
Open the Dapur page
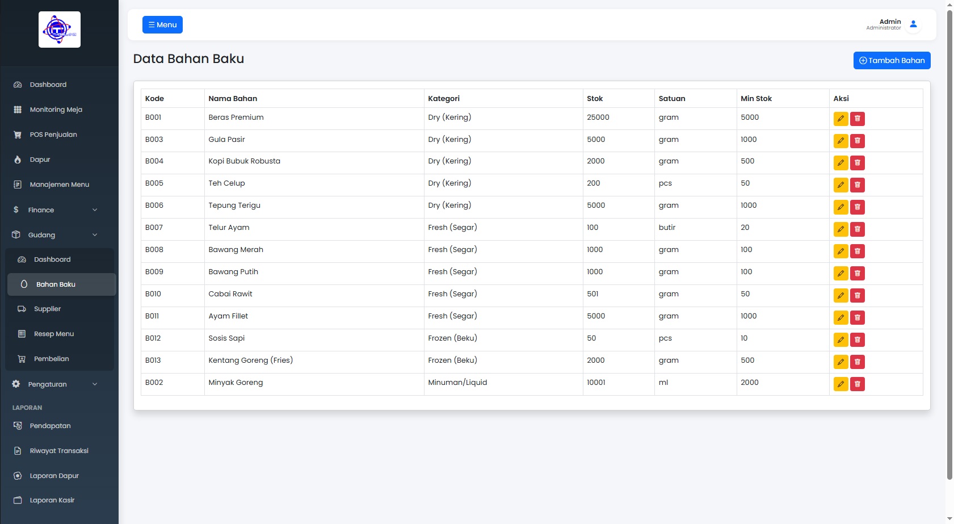[59, 160]
